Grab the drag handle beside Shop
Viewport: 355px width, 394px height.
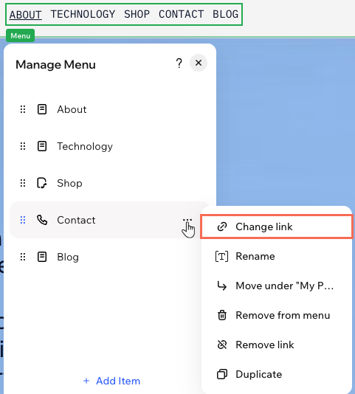pos(23,183)
